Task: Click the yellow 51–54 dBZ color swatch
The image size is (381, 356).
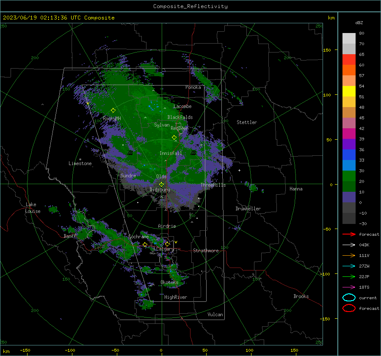Action: tap(349, 91)
